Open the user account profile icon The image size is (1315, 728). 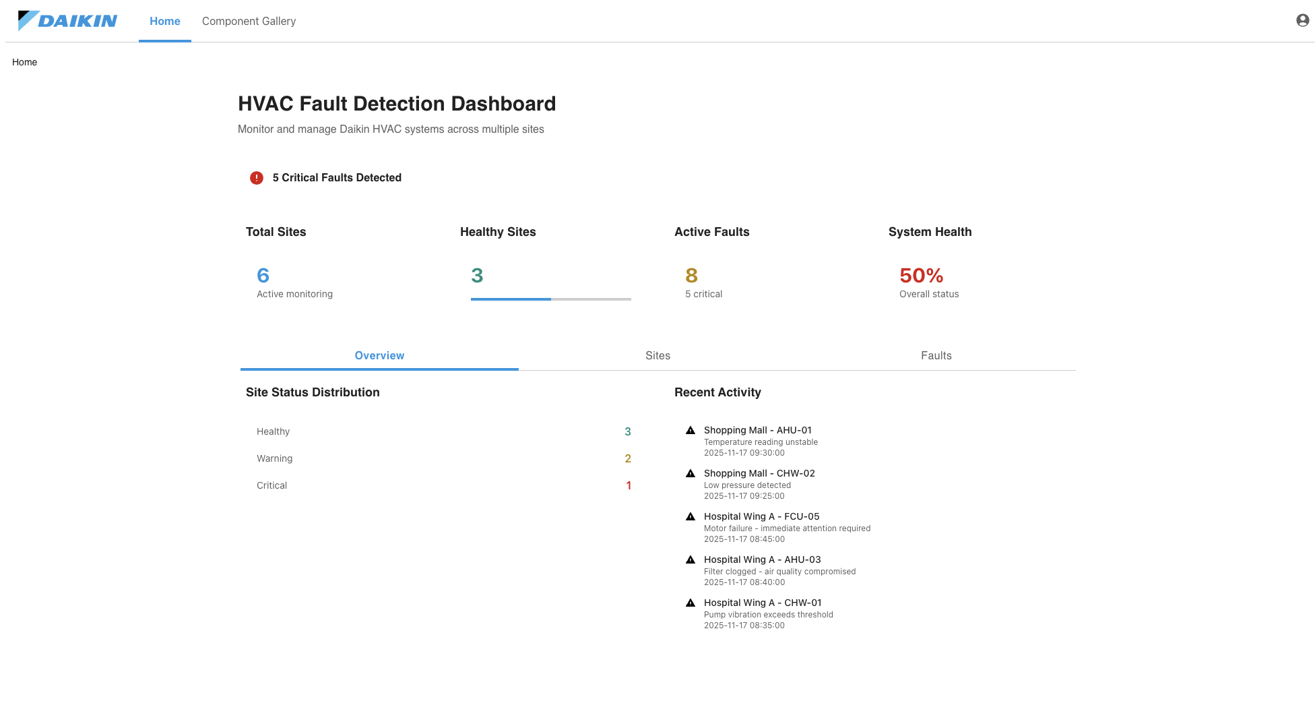coord(1301,20)
